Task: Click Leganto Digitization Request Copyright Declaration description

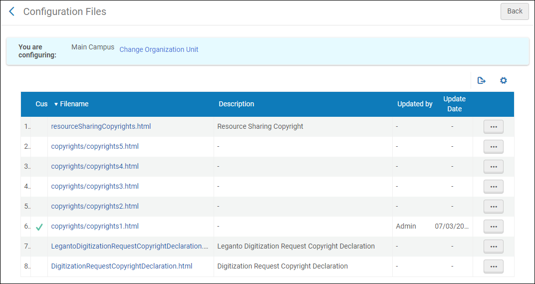Action: pyautogui.click(x=296, y=246)
